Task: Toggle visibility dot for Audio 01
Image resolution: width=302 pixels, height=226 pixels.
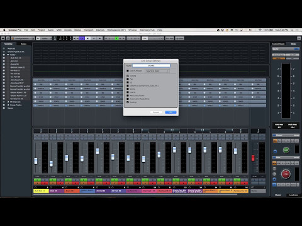Action: point(4,48)
